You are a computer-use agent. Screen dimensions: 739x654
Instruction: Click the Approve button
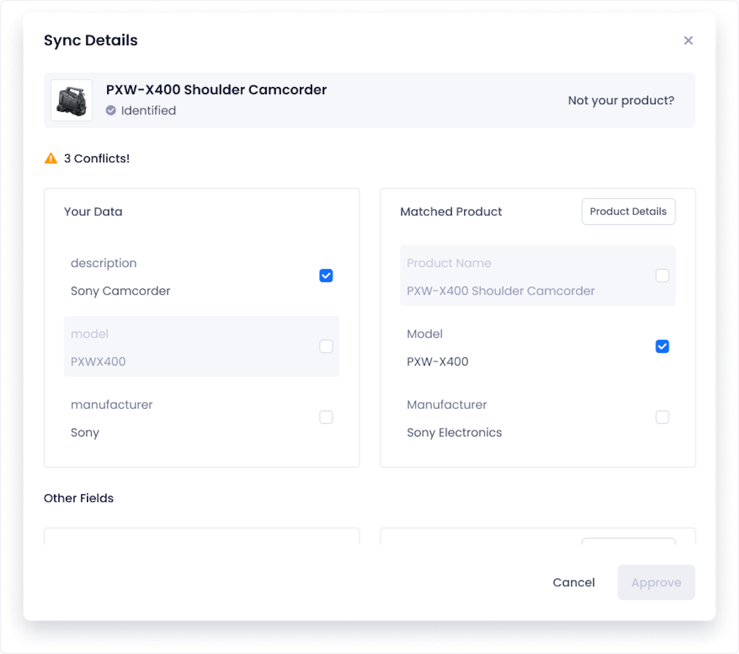(656, 582)
